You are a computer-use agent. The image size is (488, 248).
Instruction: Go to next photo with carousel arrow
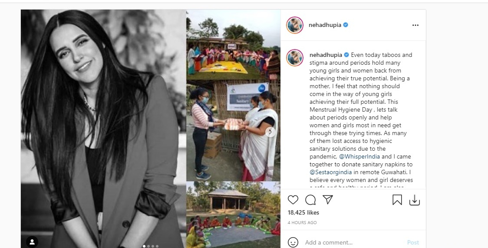click(270, 132)
